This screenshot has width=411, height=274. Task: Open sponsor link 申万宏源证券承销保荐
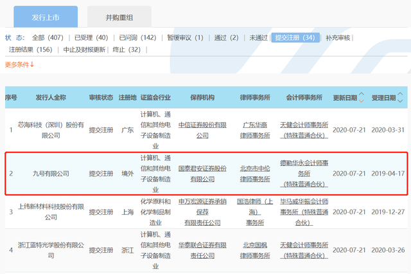[202, 206]
